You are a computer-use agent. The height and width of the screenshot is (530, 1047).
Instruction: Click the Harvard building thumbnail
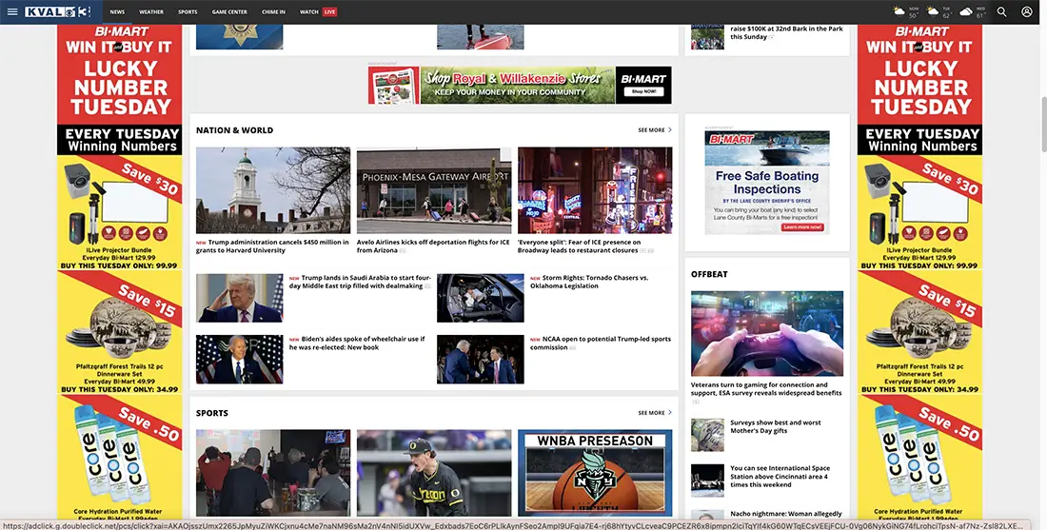[x=272, y=190]
